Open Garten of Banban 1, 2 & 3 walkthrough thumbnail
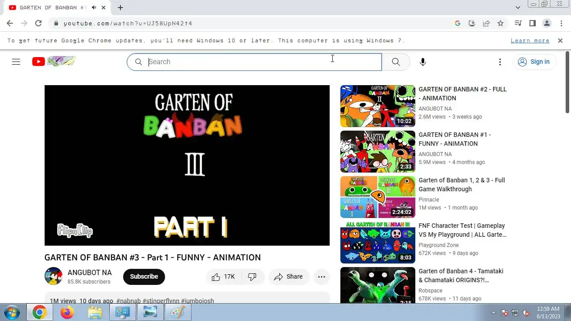This screenshot has width=571, height=321. point(378,197)
